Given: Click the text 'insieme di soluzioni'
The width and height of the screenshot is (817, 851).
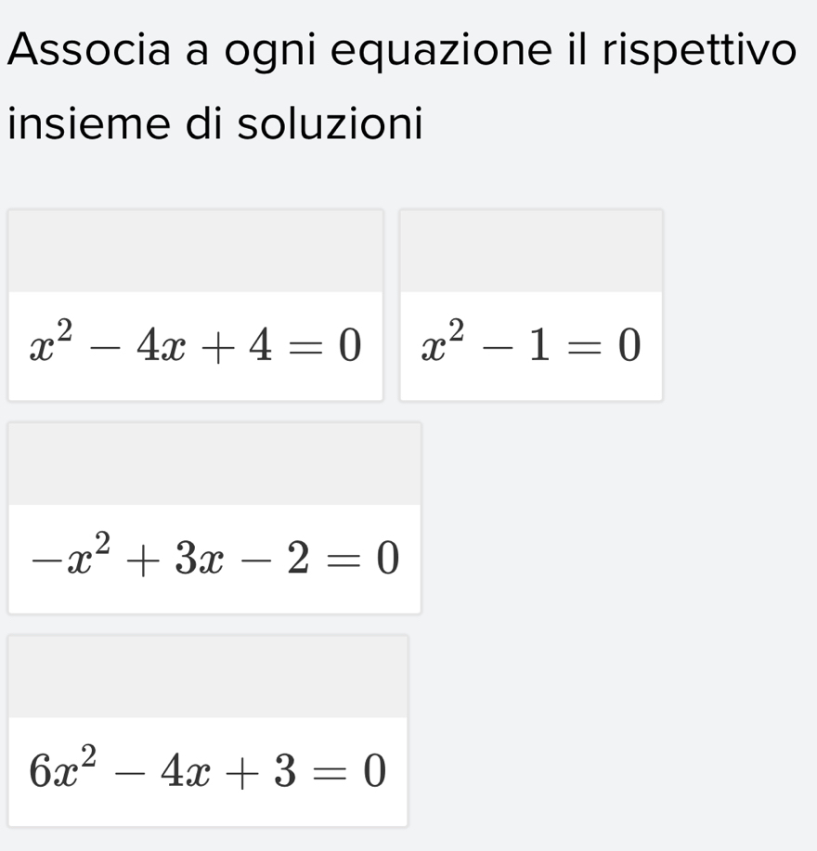Looking at the screenshot, I should (215, 123).
